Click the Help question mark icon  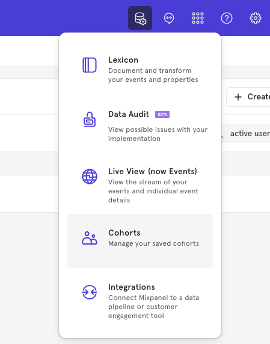click(x=227, y=18)
